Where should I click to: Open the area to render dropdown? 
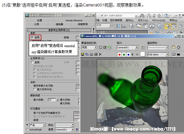[90, 47]
